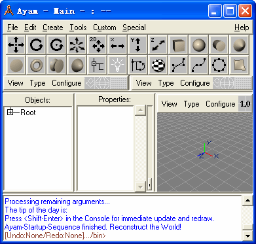
Task: Select Root in the Objects tree
Action: coord(27,113)
